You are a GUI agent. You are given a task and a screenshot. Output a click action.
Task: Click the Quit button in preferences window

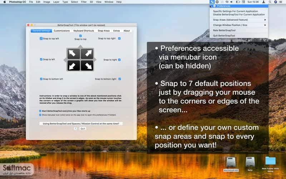point(83,129)
